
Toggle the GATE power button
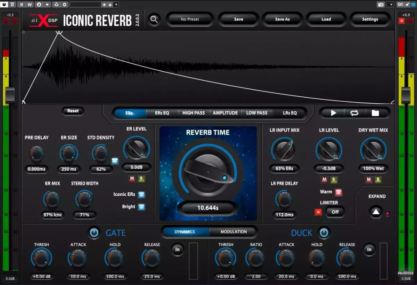(x=94, y=232)
